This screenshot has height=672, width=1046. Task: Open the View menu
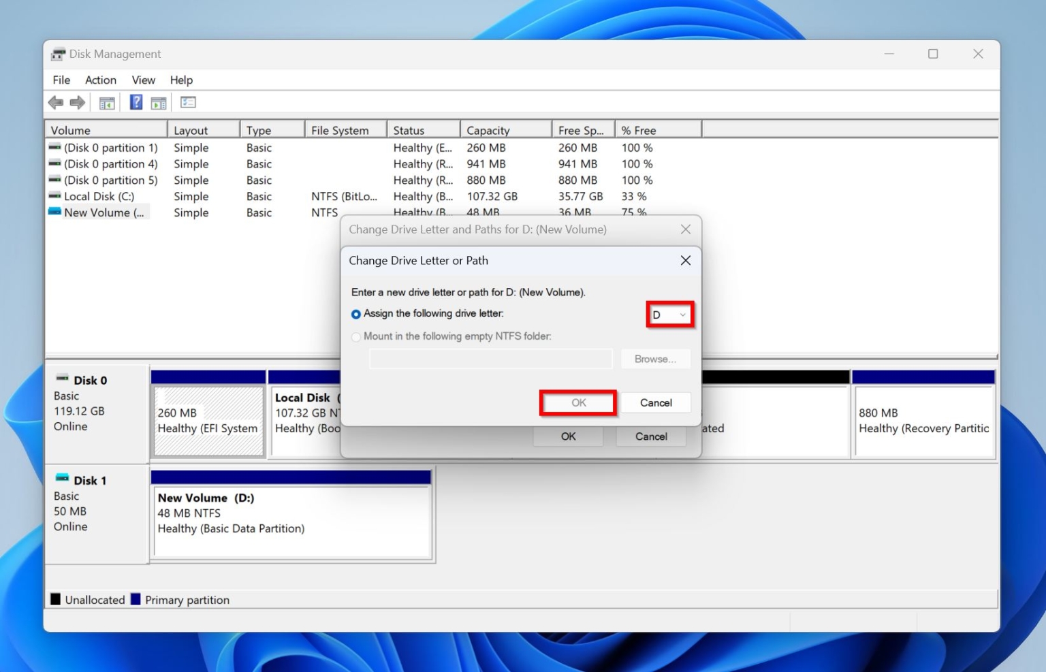coord(143,80)
